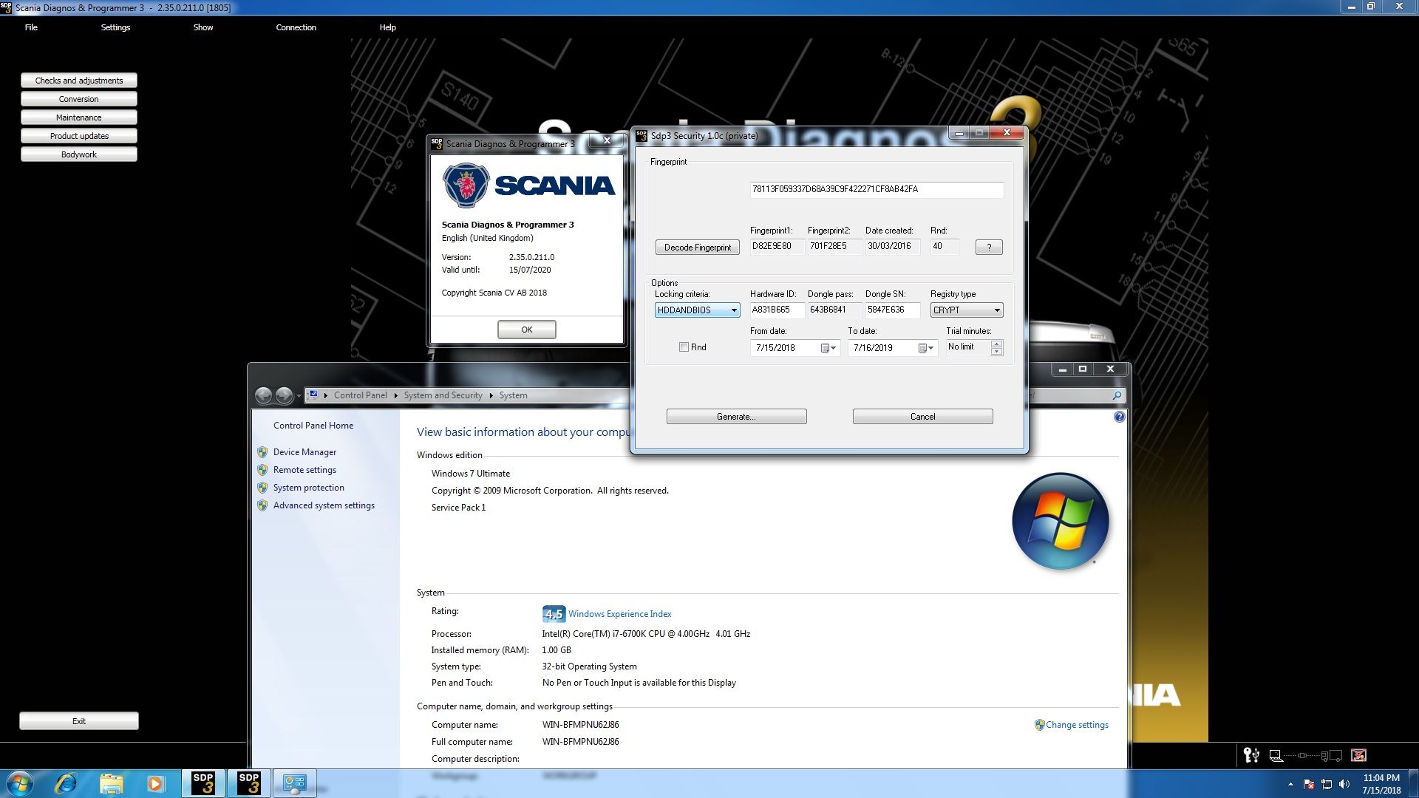Click the Maintenance button

click(x=79, y=117)
